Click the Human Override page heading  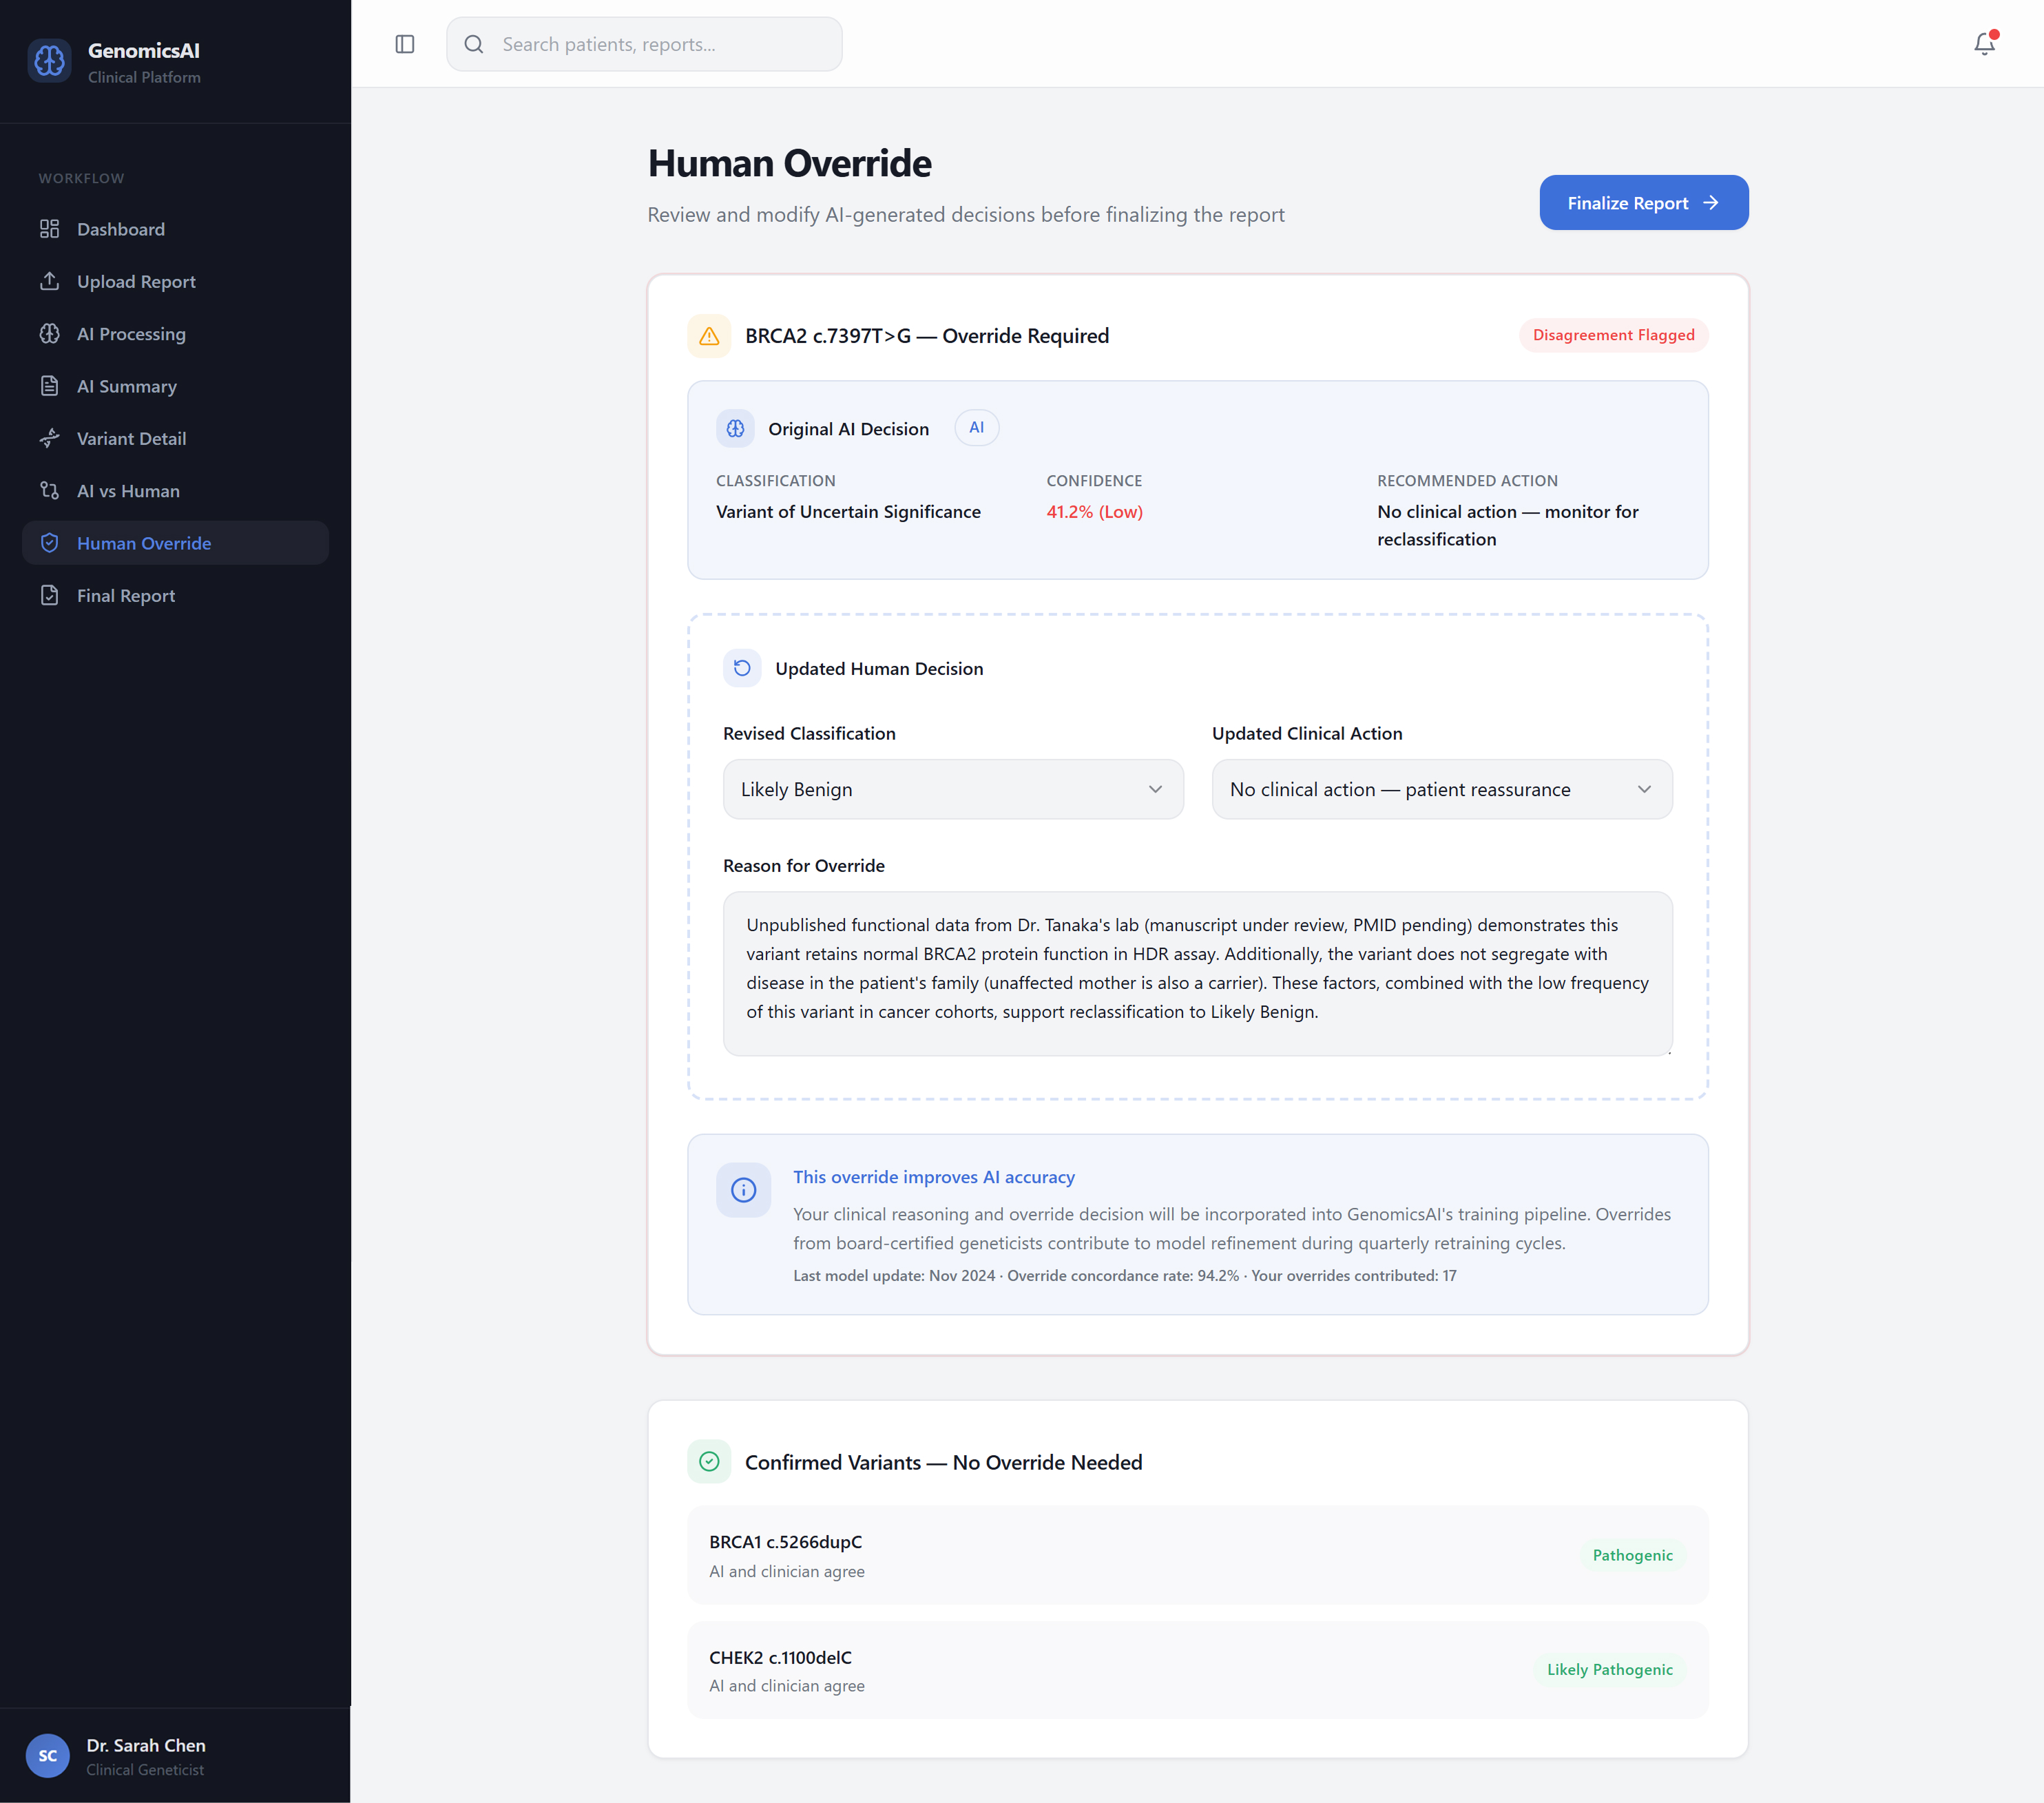789,163
